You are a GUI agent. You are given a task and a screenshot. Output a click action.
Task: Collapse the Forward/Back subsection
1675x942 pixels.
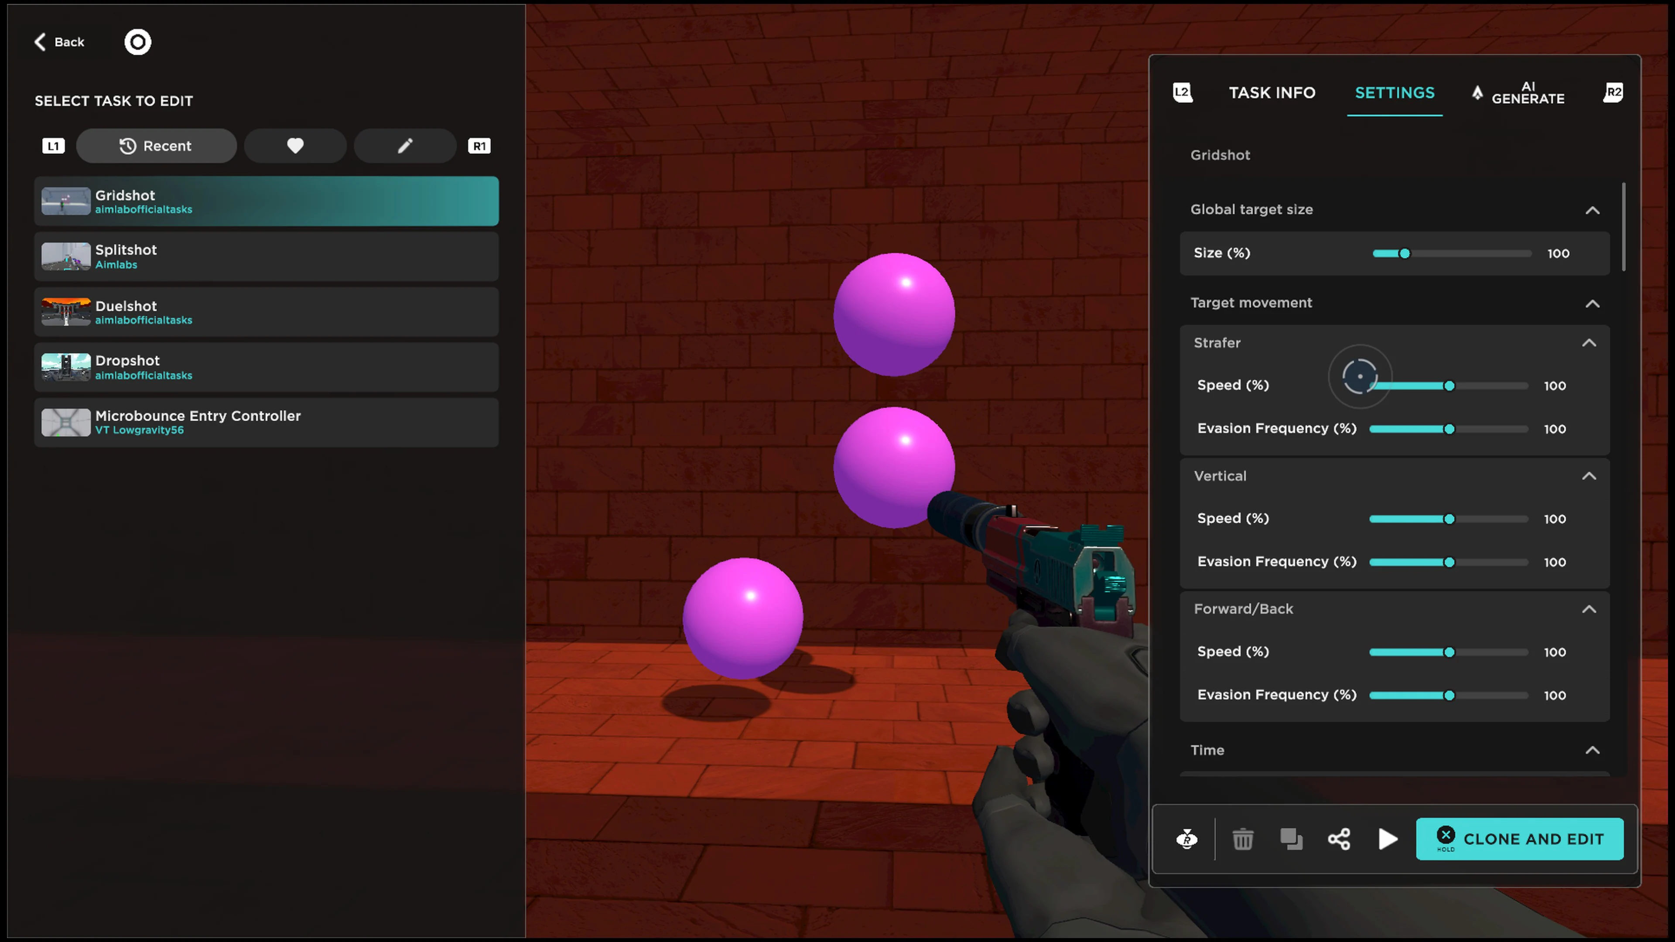pyautogui.click(x=1589, y=609)
